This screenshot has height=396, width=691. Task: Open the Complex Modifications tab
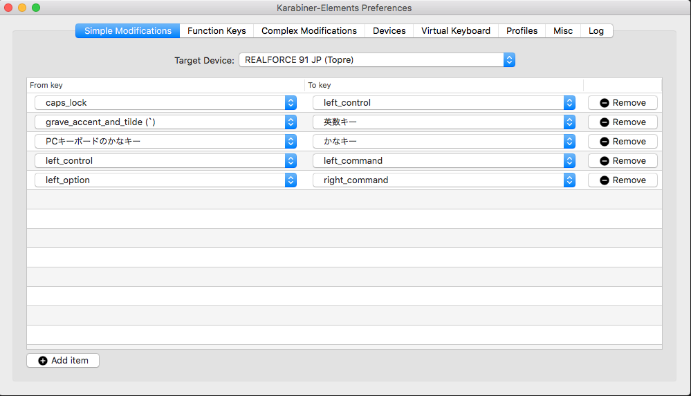click(309, 30)
